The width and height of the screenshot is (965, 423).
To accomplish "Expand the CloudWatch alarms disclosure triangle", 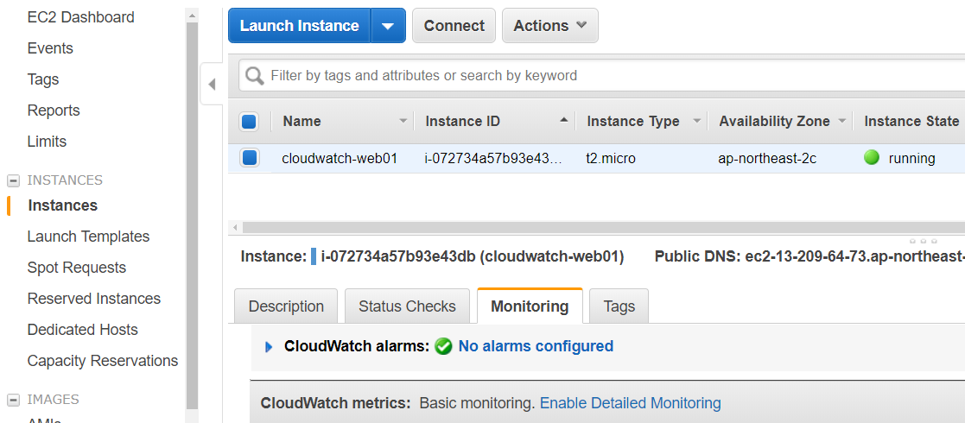I will (x=269, y=347).
